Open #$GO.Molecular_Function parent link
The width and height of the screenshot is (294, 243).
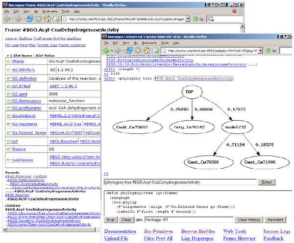pos(26,176)
